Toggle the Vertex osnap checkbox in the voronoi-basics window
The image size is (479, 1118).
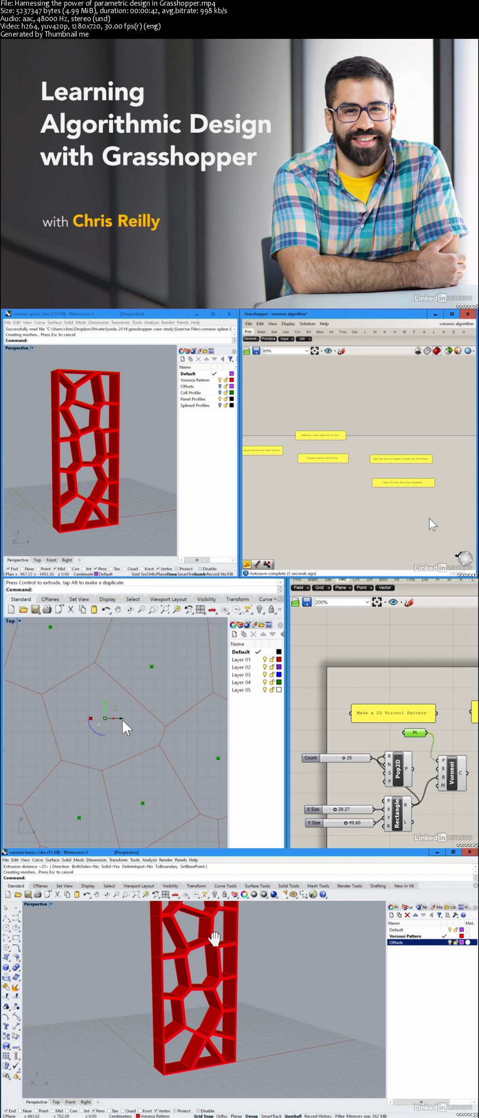tap(156, 1111)
